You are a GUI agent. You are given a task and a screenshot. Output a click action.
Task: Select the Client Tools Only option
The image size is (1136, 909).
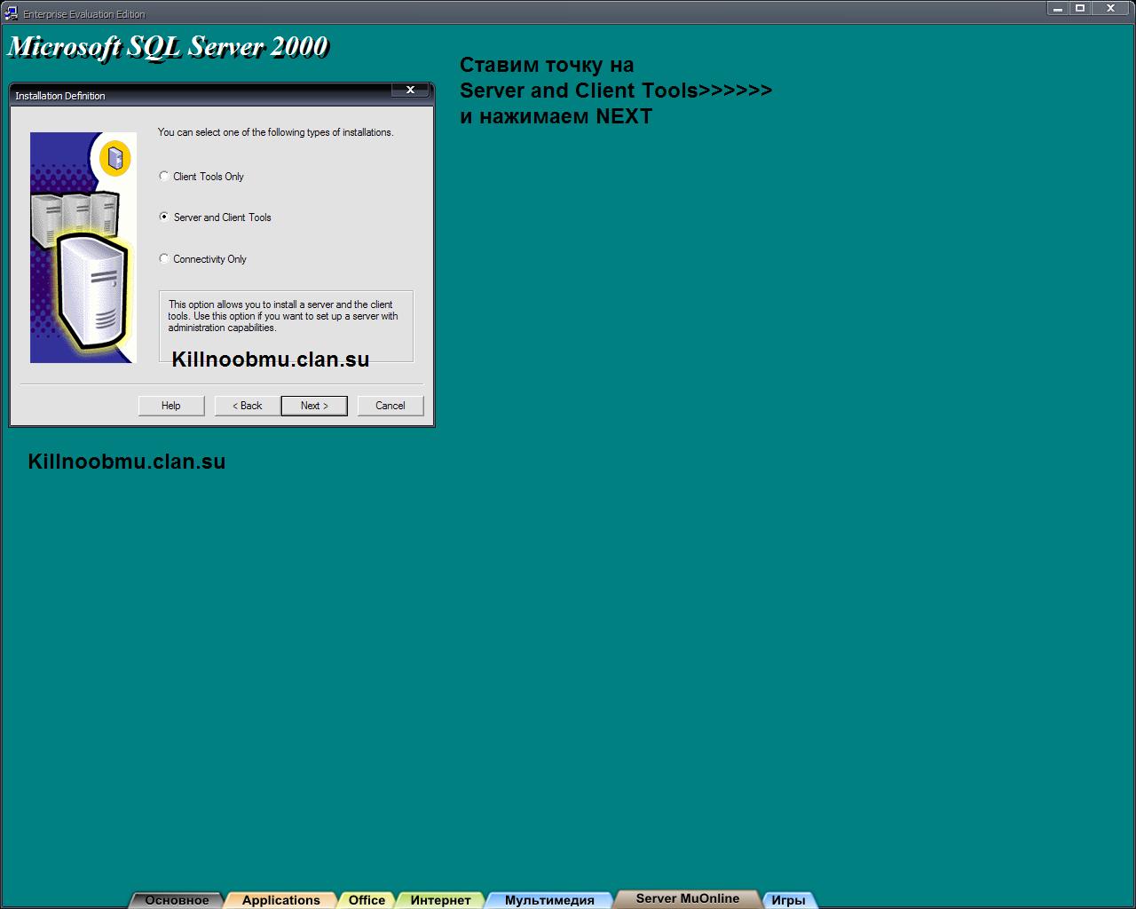click(164, 176)
